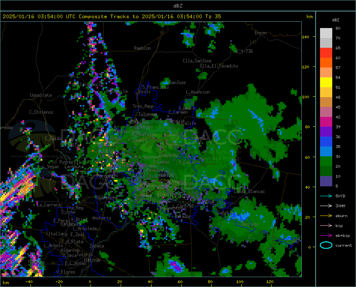
Task: Pick the bright green 30–20 dBZ swatch
Action: (x=326, y=161)
